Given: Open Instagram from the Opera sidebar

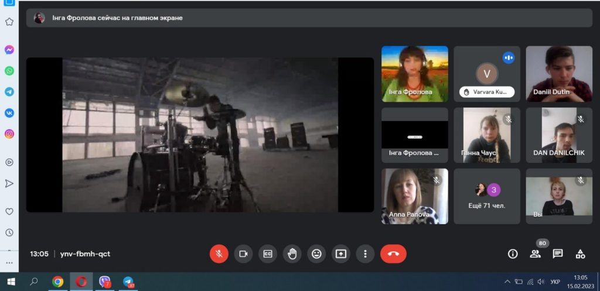Looking at the screenshot, I should coord(9,134).
